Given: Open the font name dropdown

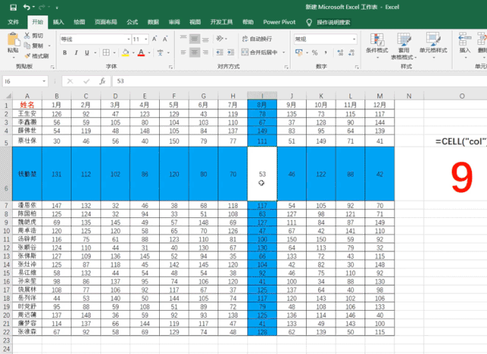Looking at the screenshot, I should pos(129,39).
